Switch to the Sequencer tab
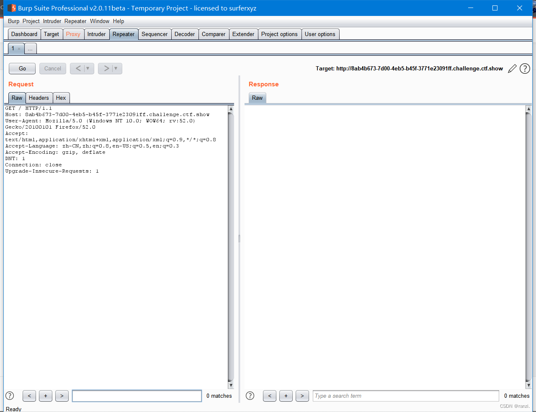 click(155, 34)
